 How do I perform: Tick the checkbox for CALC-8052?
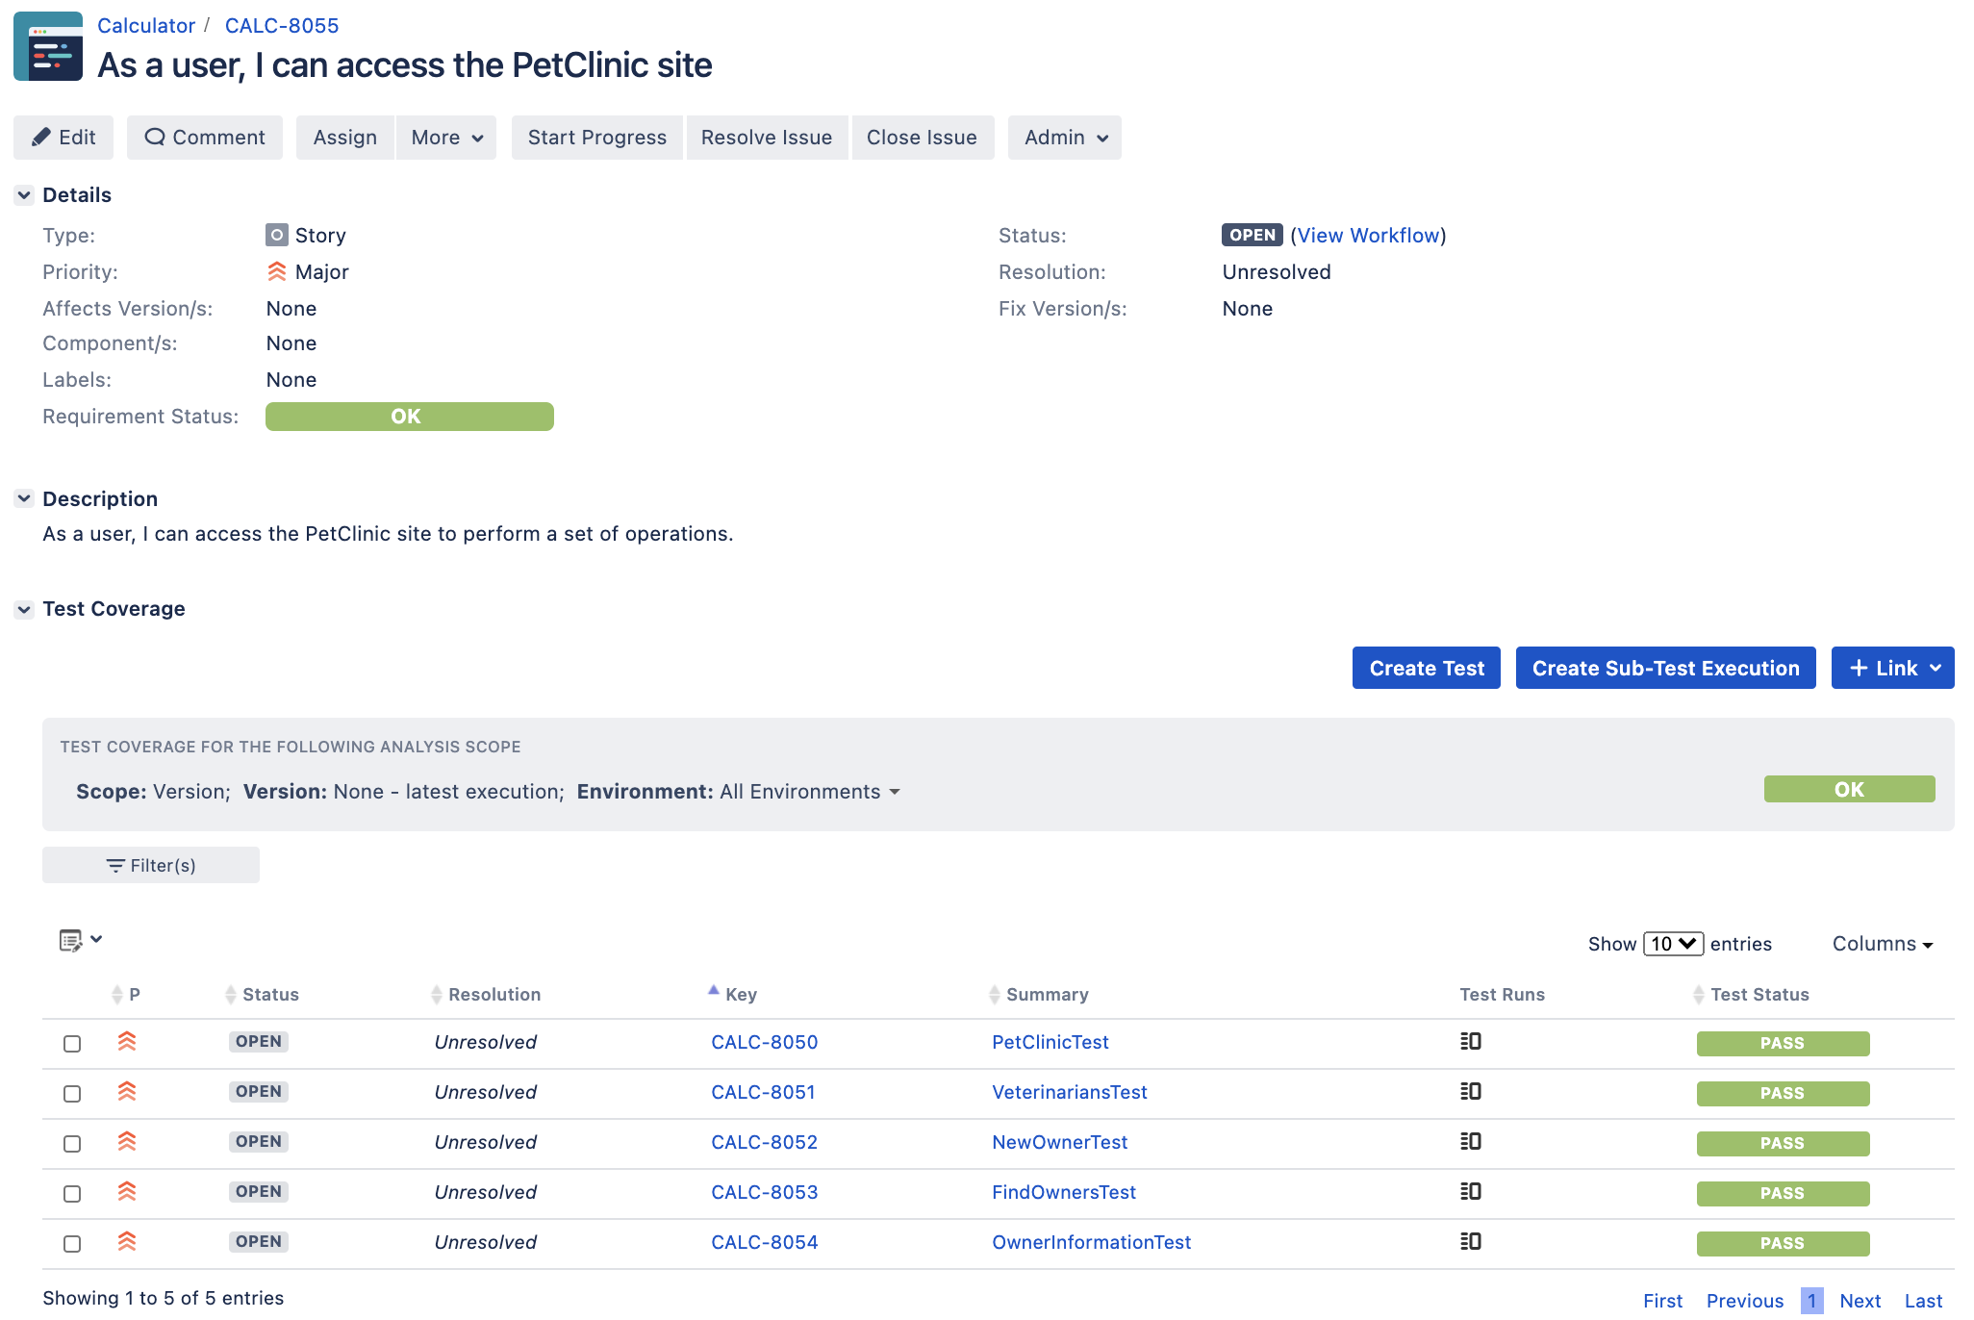[72, 1144]
